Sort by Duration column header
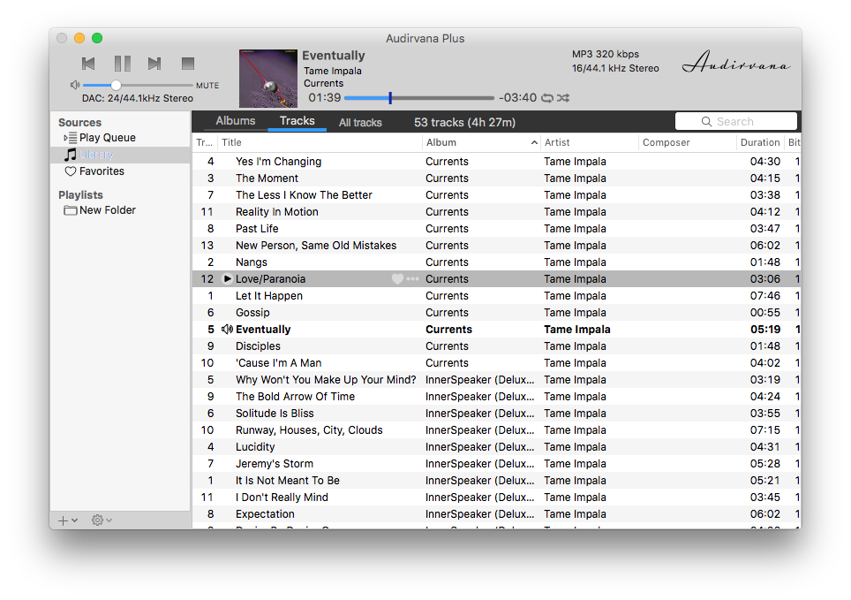 click(x=760, y=142)
